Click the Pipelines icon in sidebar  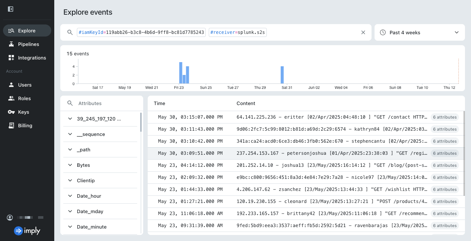tap(11, 44)
